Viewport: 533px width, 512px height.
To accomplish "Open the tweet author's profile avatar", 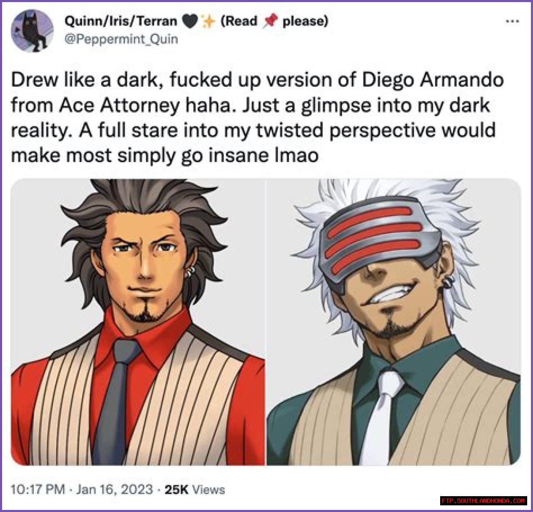I will (32, 31).
